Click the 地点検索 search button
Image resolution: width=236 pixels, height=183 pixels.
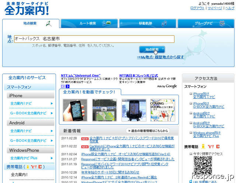(x=152, y=49)
